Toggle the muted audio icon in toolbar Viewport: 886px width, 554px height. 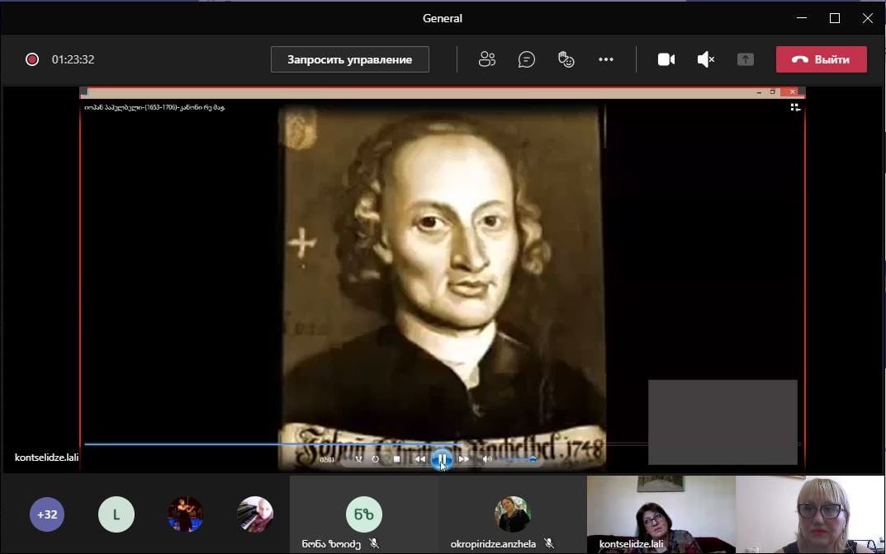(x=706, y=59)
